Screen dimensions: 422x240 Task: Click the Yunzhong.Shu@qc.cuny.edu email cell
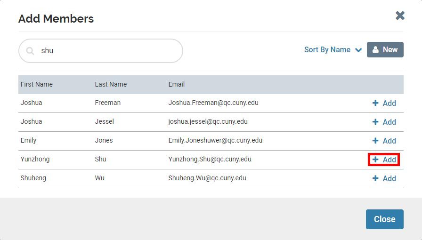(210, 159)
